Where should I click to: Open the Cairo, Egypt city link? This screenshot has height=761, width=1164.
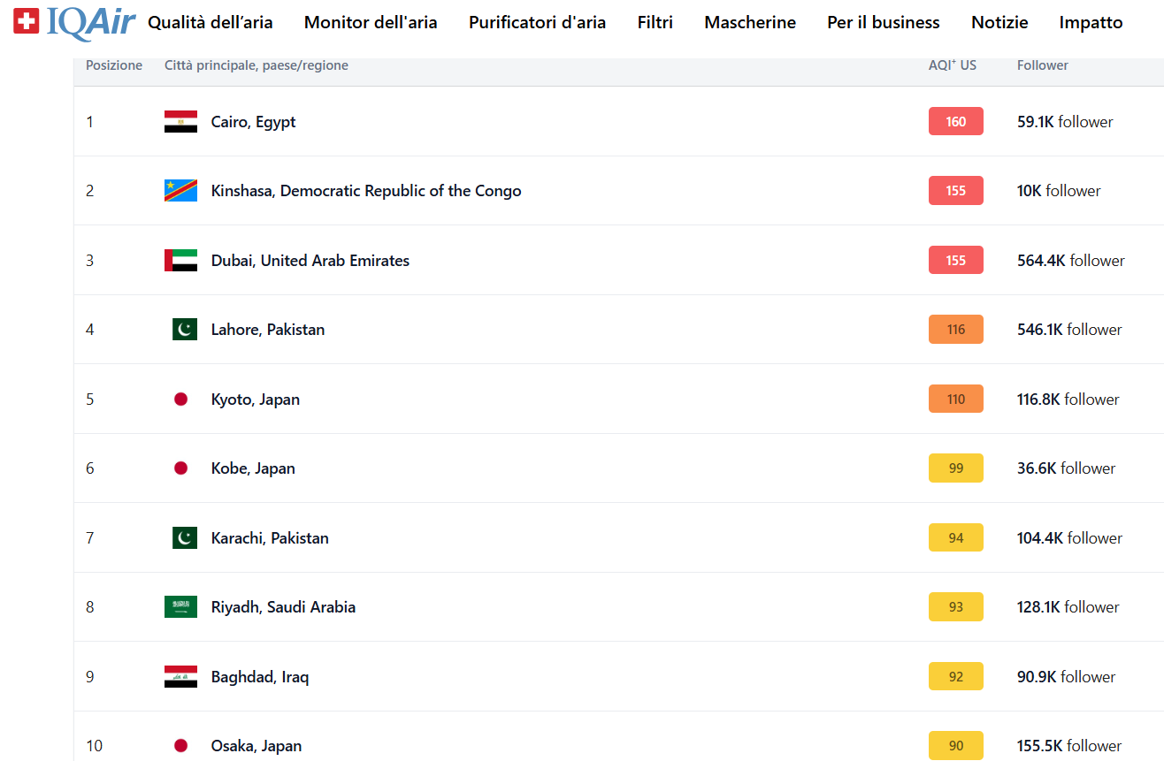point(253,122)
